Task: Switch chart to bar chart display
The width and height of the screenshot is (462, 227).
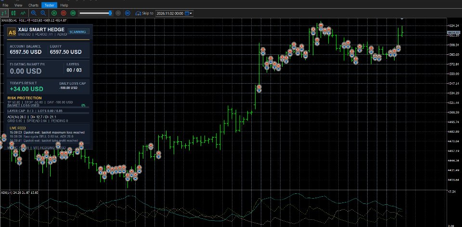Action: click(4, 13)
